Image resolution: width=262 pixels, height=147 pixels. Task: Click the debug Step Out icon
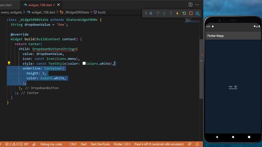[171, 13]
